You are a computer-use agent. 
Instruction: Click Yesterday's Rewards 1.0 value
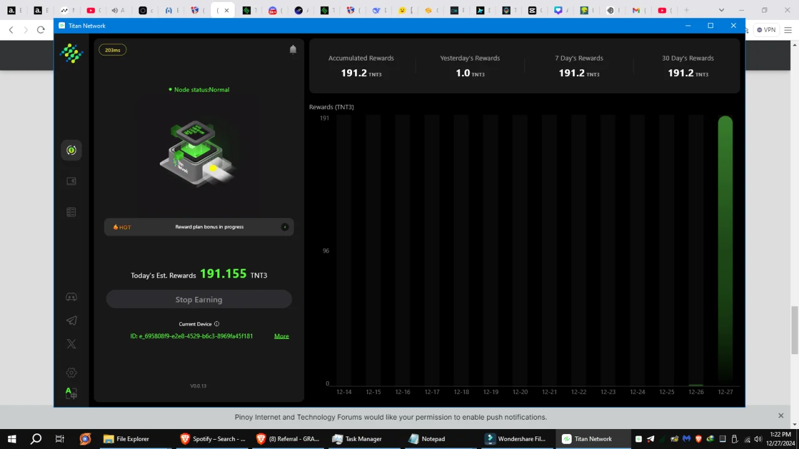470,73
